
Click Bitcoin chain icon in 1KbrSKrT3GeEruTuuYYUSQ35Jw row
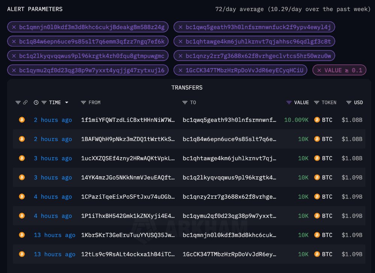pyautogui.click(x=22, y=235)
